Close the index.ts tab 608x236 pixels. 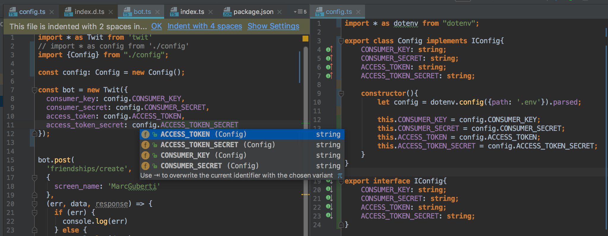(210, 12)
